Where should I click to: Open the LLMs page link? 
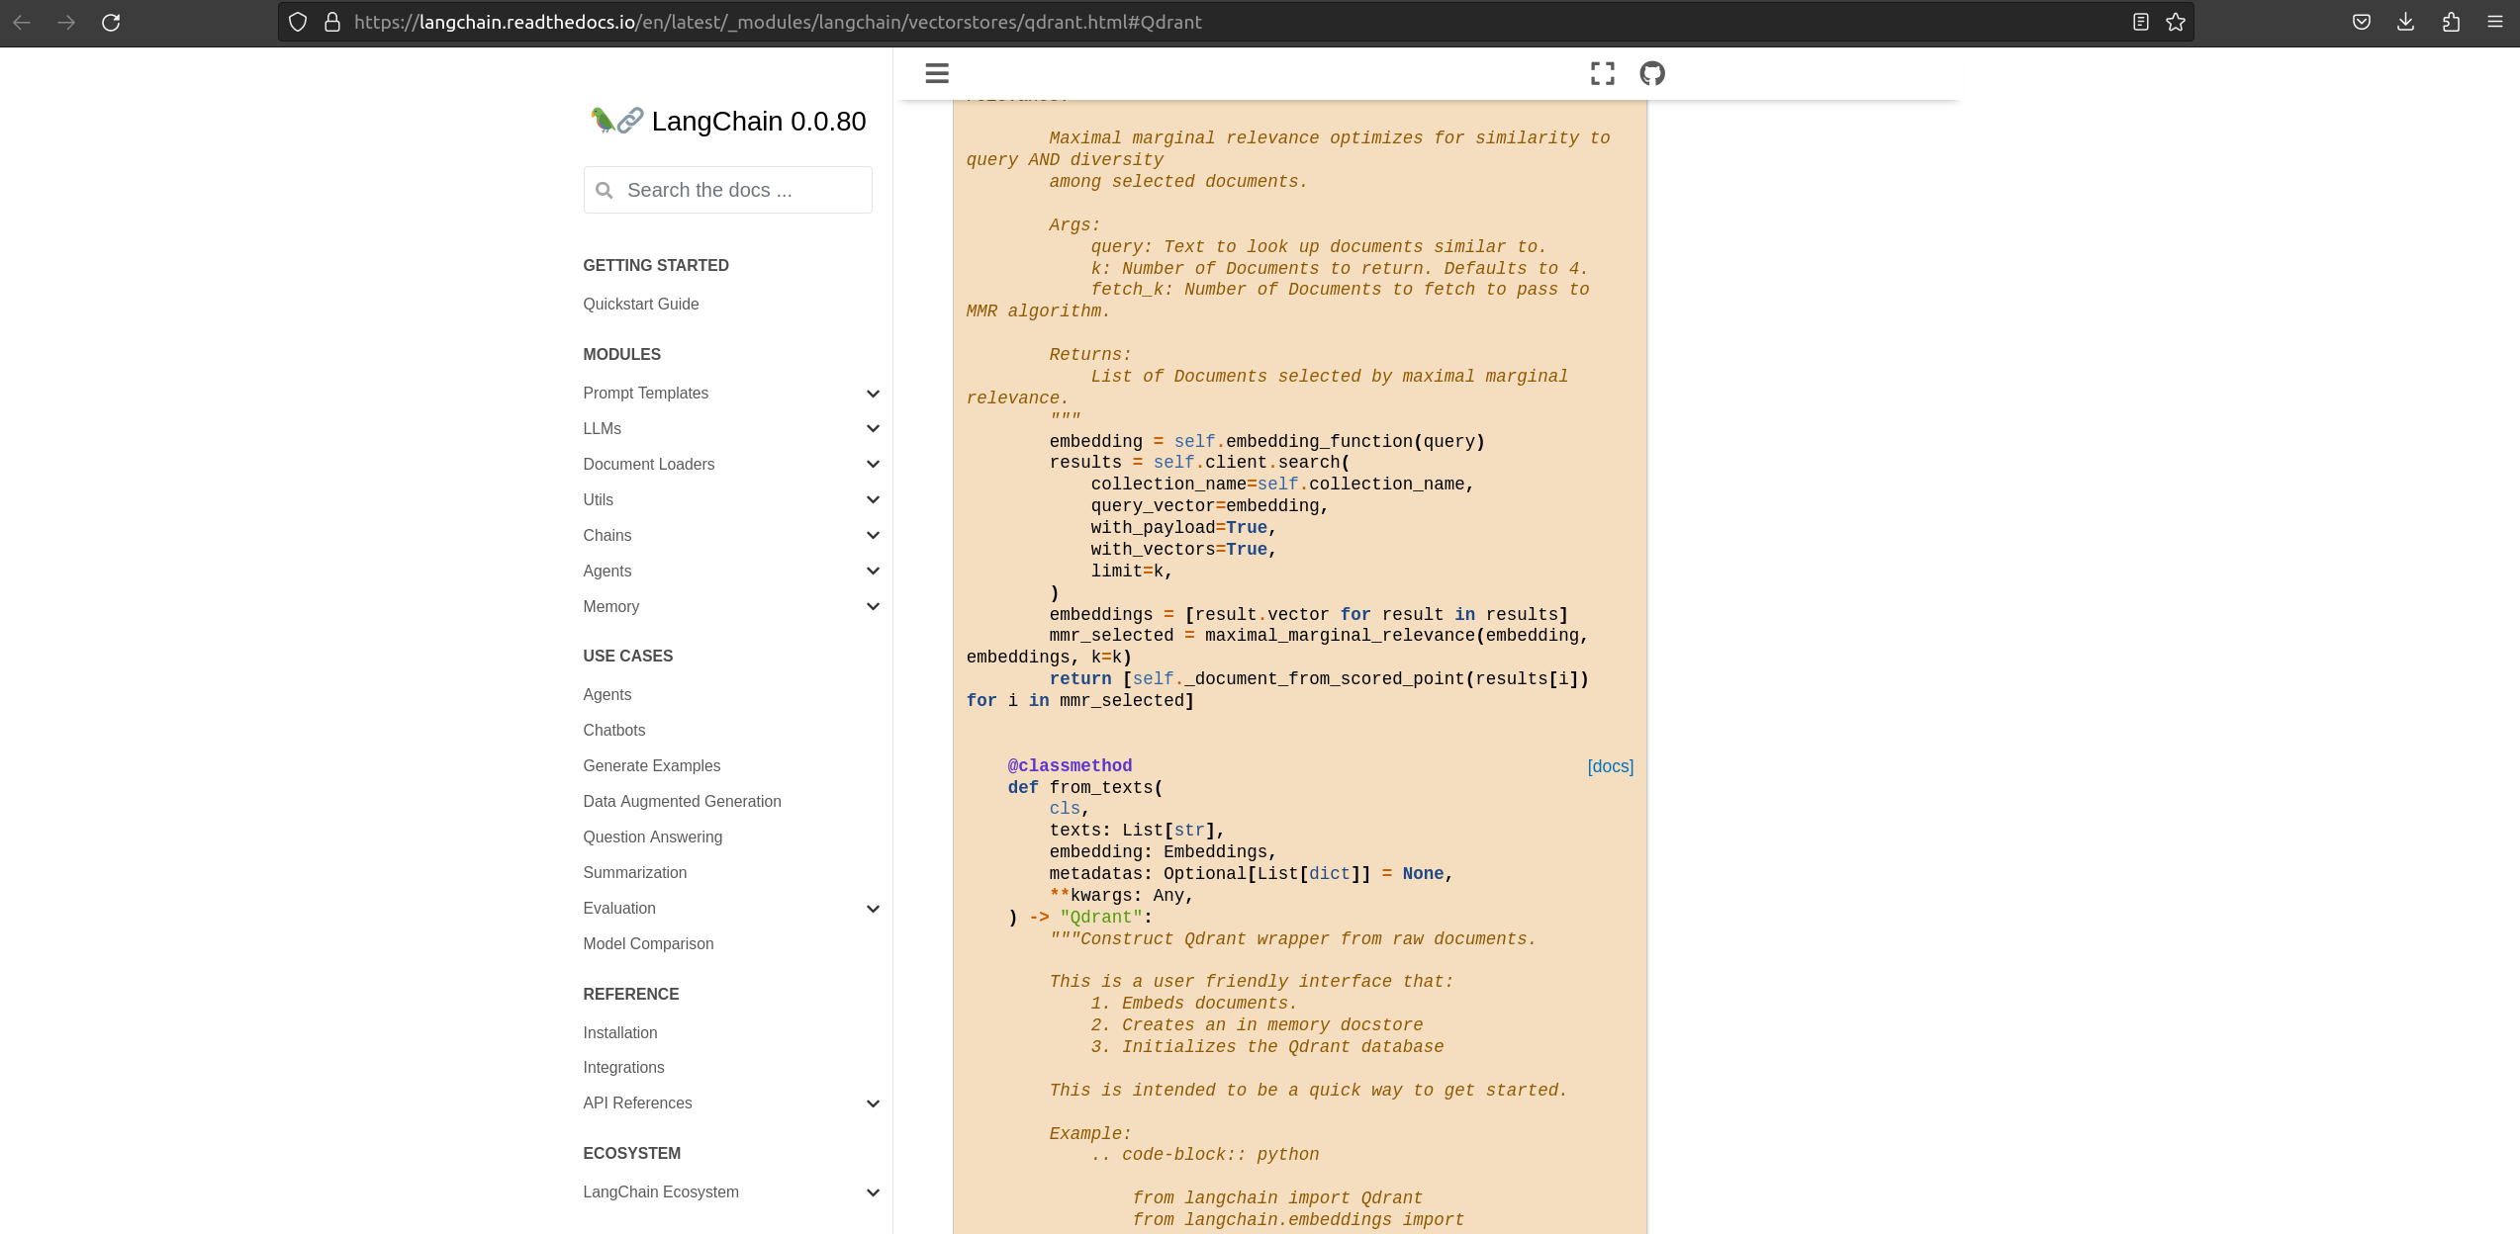[x=603, y=428]
